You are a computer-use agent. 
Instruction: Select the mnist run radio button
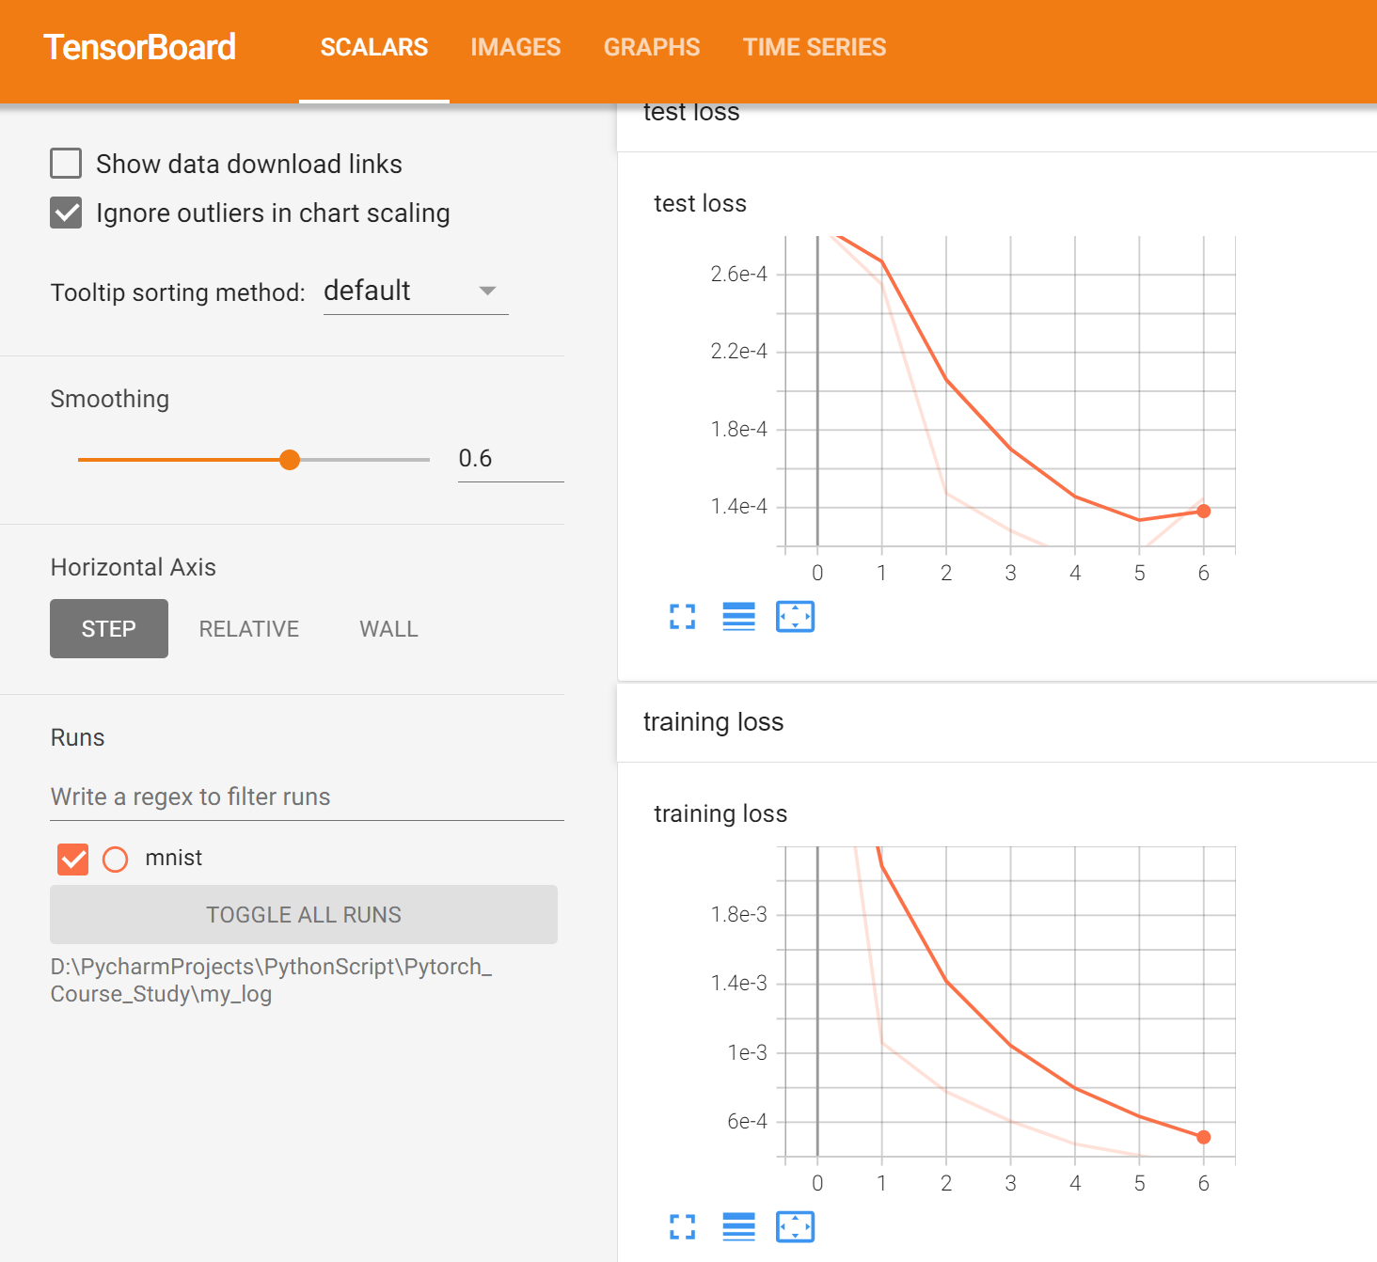115,859
